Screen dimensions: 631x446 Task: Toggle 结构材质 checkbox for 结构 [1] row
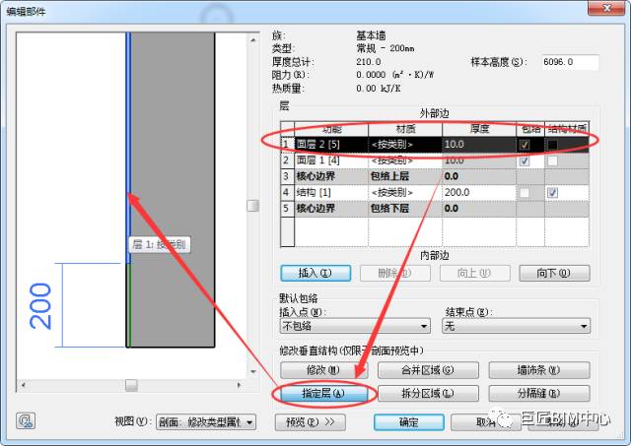click(552, 193)
